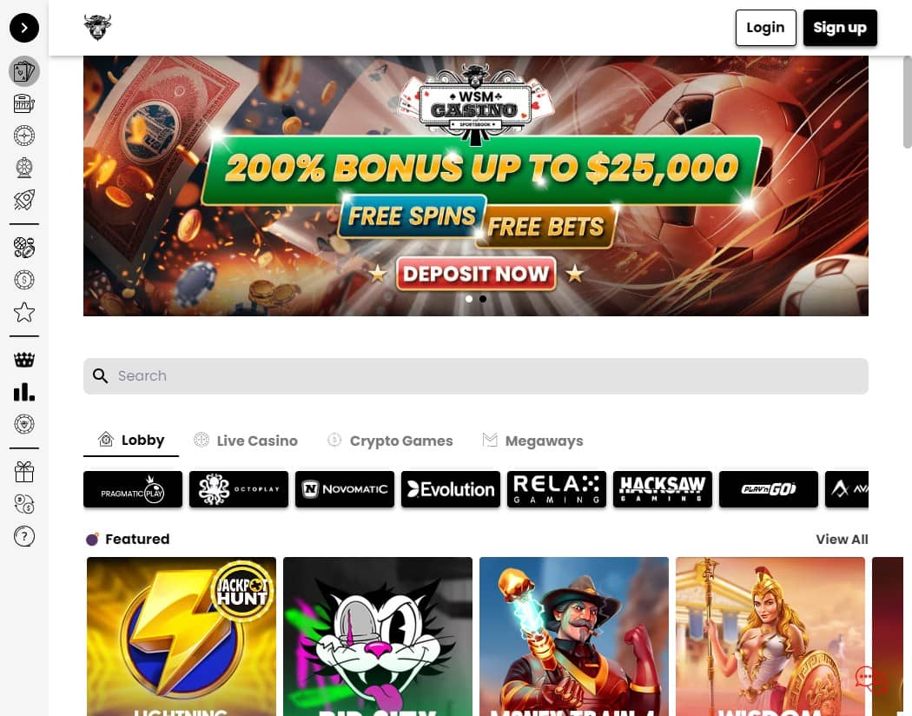Open the star favorites icon in sidebar
The height and width of the screenshot is (716, 912).
point(23,312)
